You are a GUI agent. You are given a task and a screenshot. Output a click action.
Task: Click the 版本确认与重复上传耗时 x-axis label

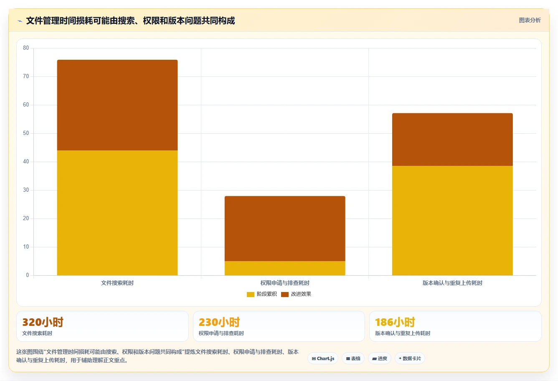(x=452, y=283)
